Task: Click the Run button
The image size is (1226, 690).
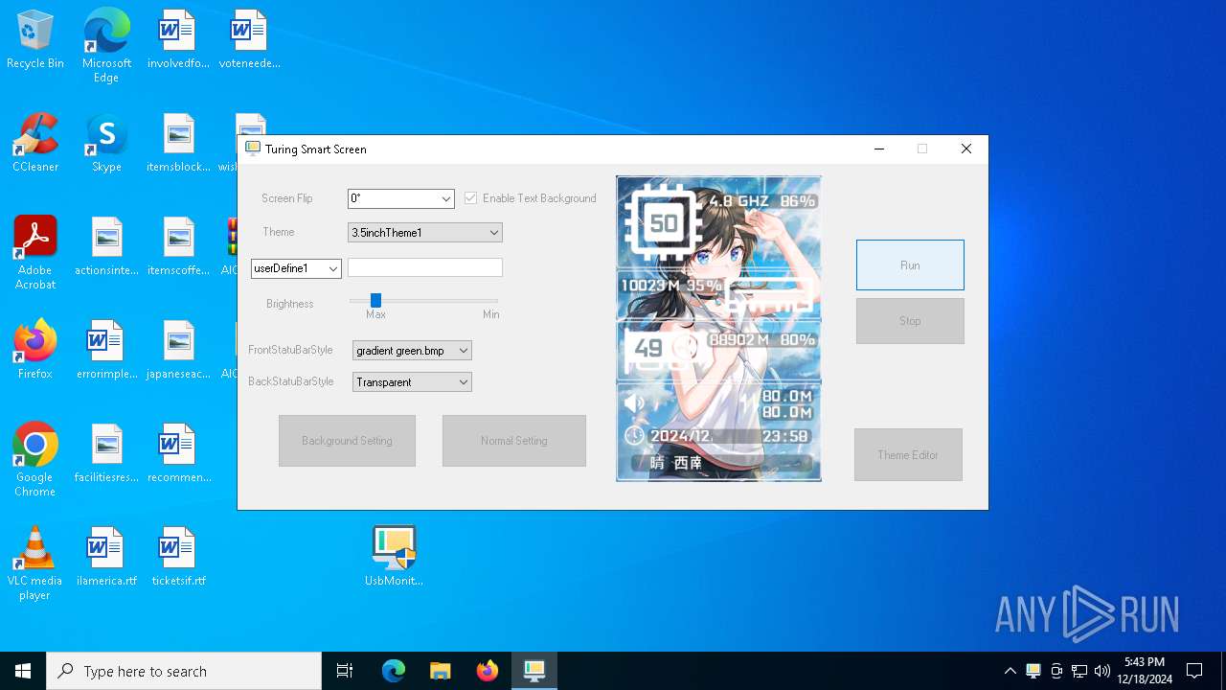Action: click(910, 265)
